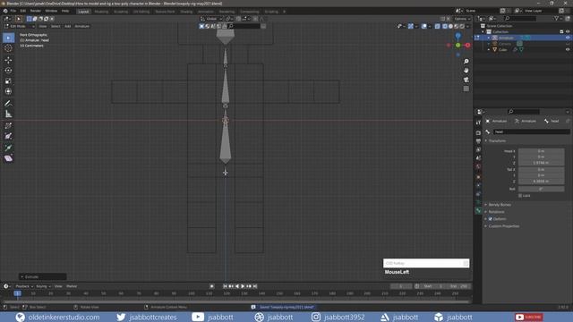573x322 pixels.
Task: Open the Render menu
Action: [36, 11]
